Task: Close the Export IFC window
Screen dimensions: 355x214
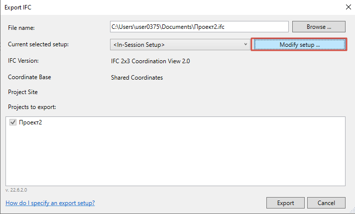Action: [347, 6]
